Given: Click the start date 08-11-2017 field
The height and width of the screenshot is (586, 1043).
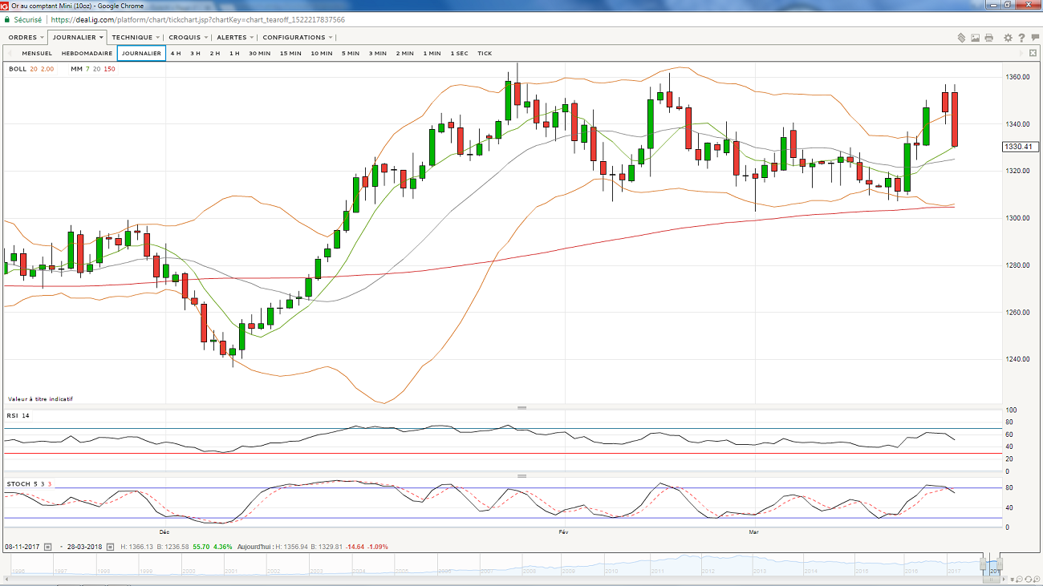Looking at the screenshot, I should (22, 547).
